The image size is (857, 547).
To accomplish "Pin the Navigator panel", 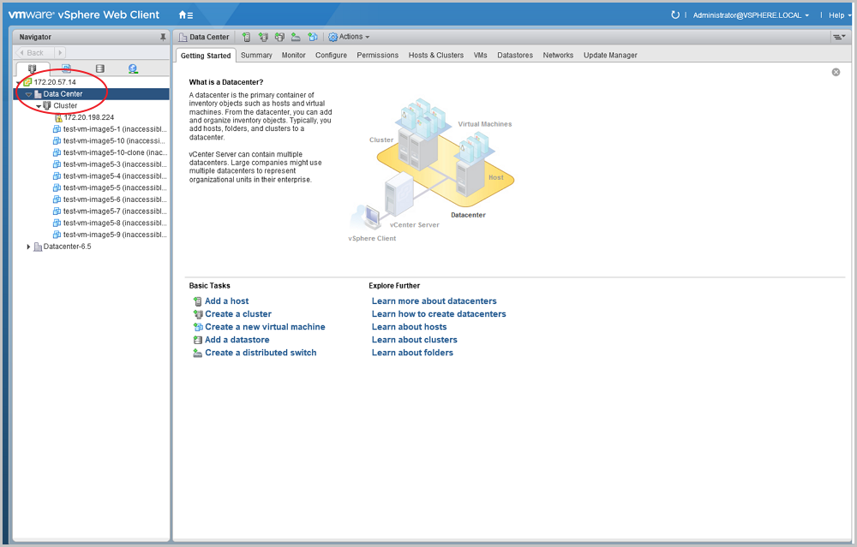I will click(x=163, y=38).
